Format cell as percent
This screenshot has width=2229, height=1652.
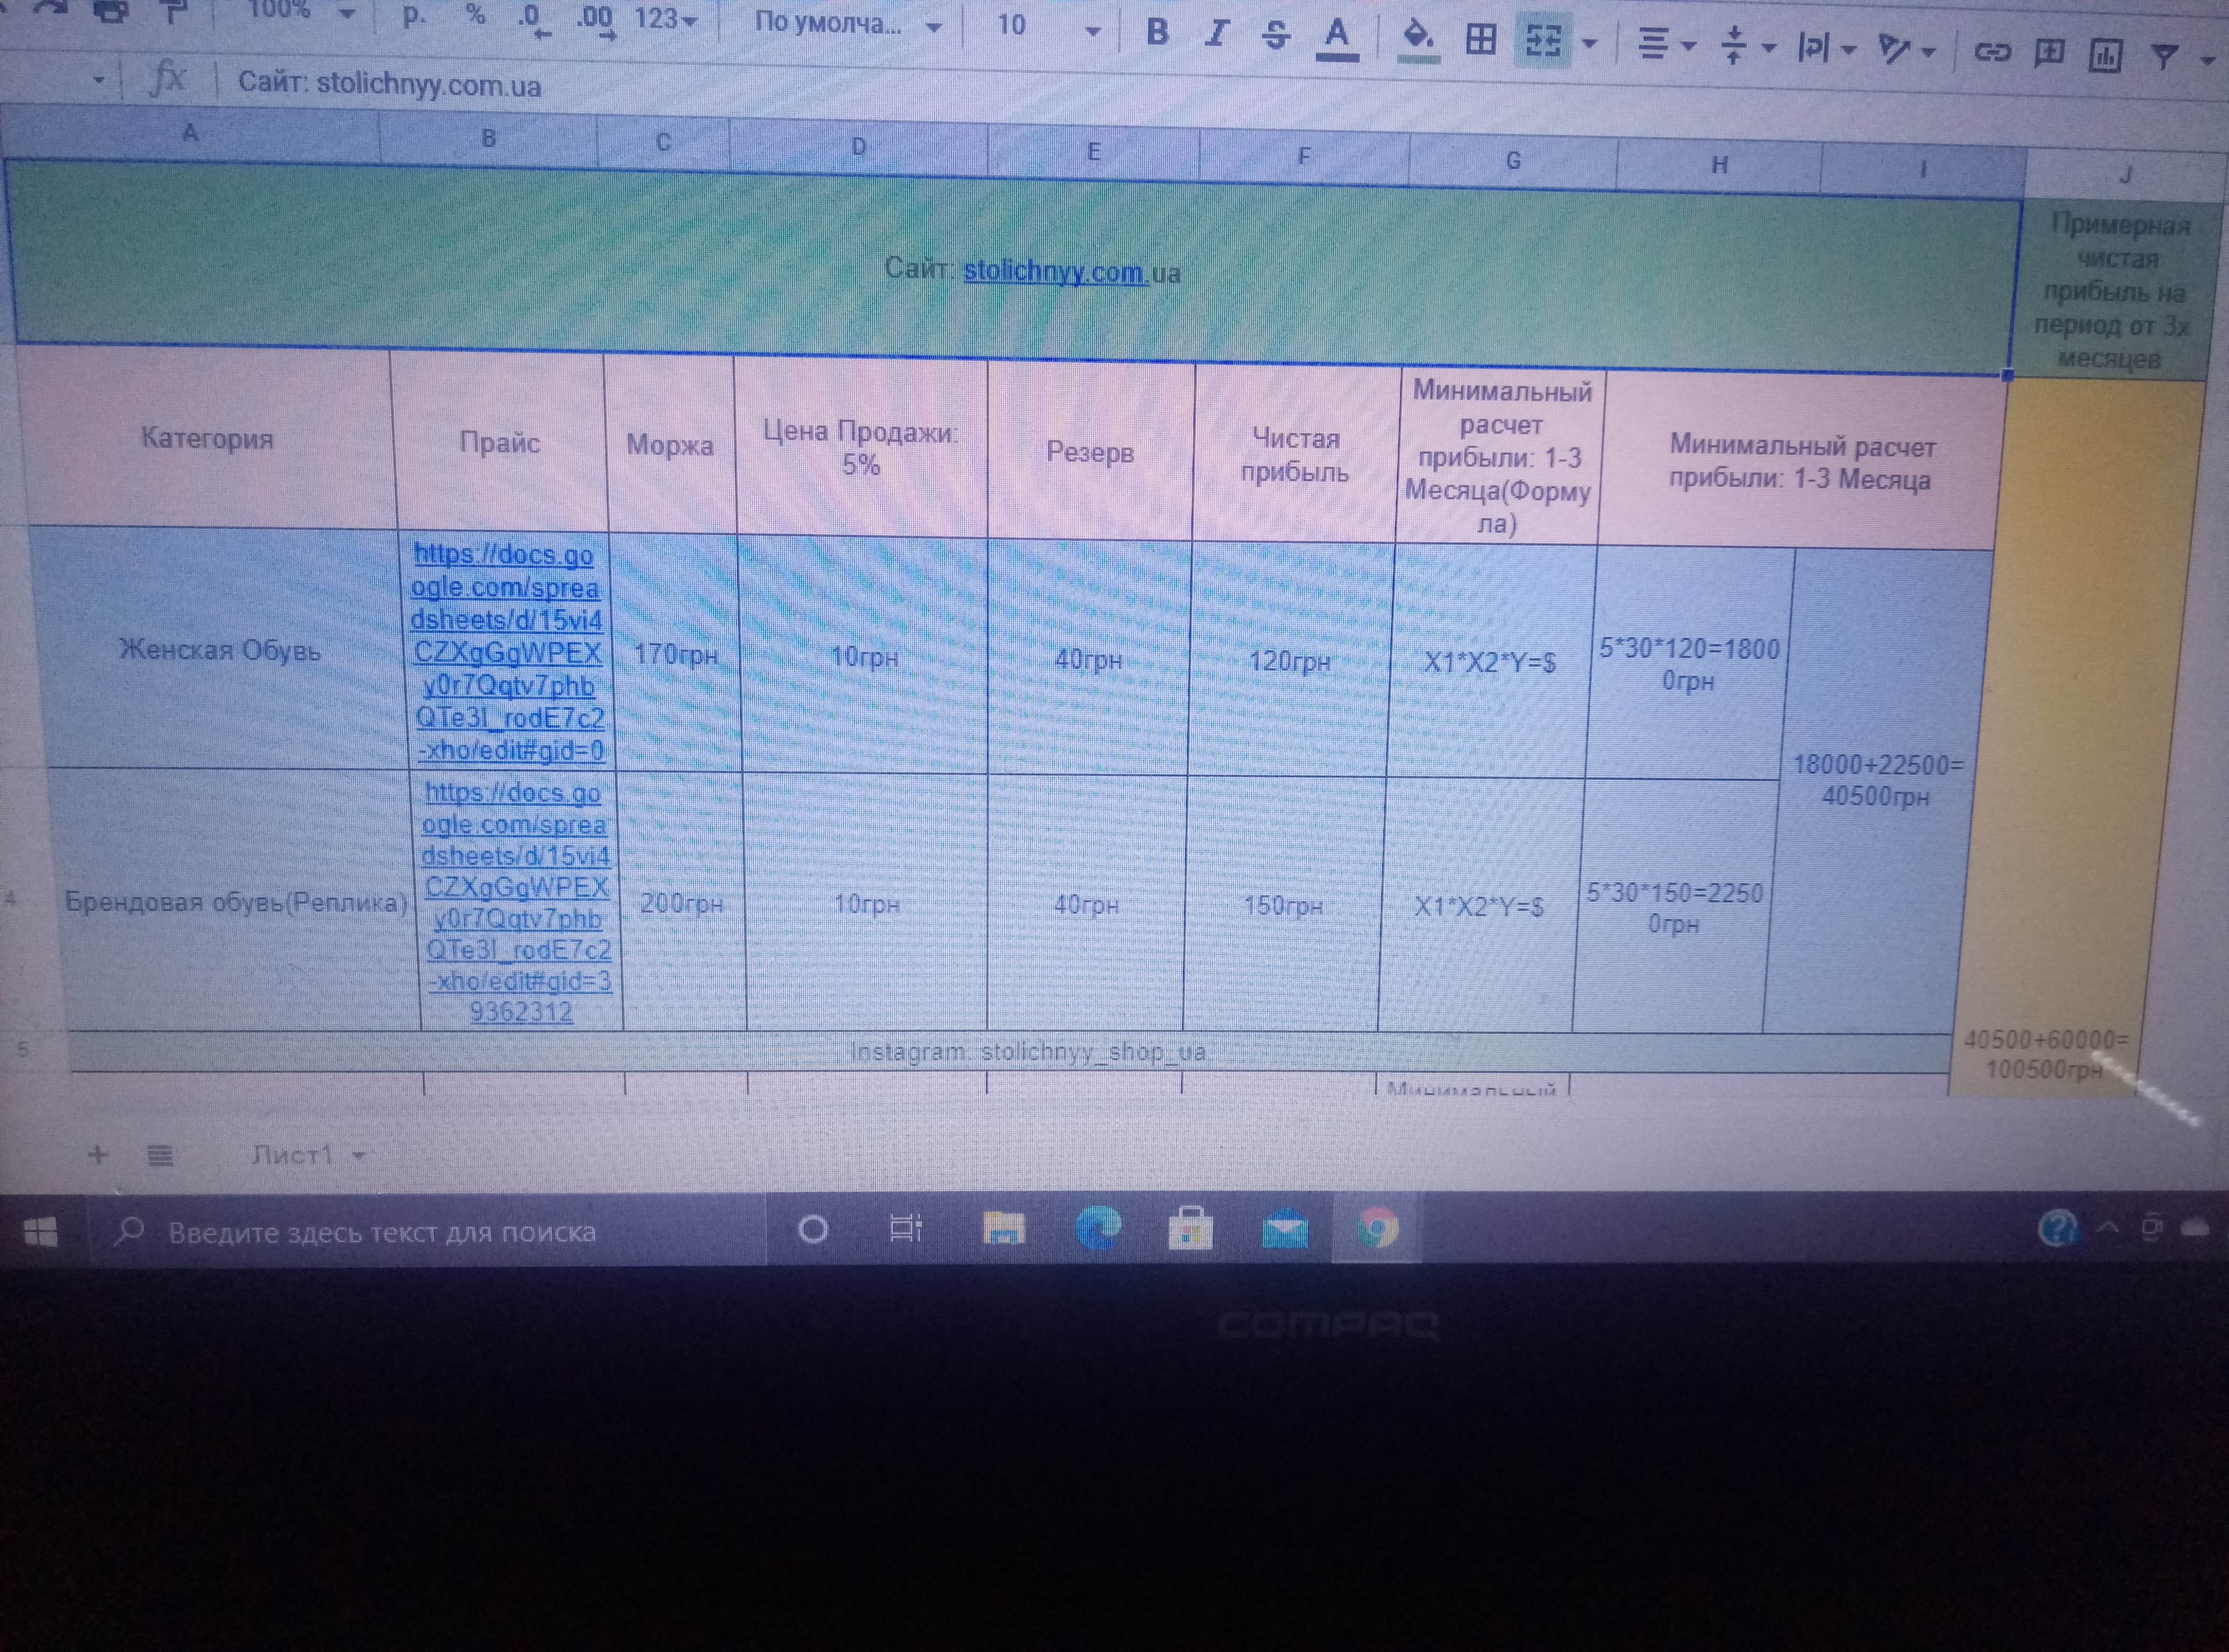click(475, 15)
